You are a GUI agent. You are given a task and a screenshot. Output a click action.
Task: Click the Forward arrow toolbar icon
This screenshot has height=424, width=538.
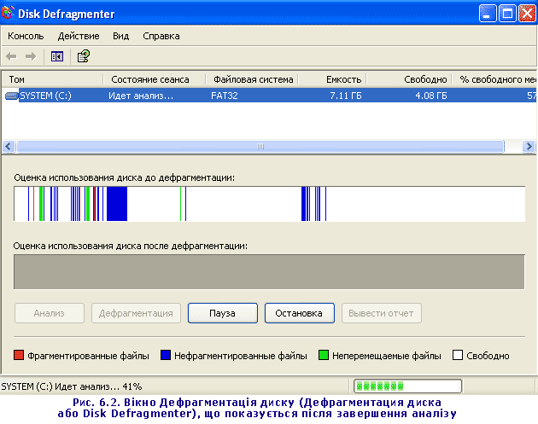click(31, 56)
